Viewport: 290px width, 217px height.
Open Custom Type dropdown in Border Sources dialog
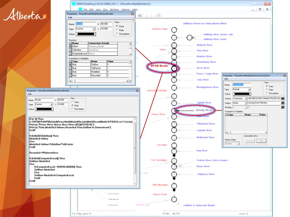94,29
